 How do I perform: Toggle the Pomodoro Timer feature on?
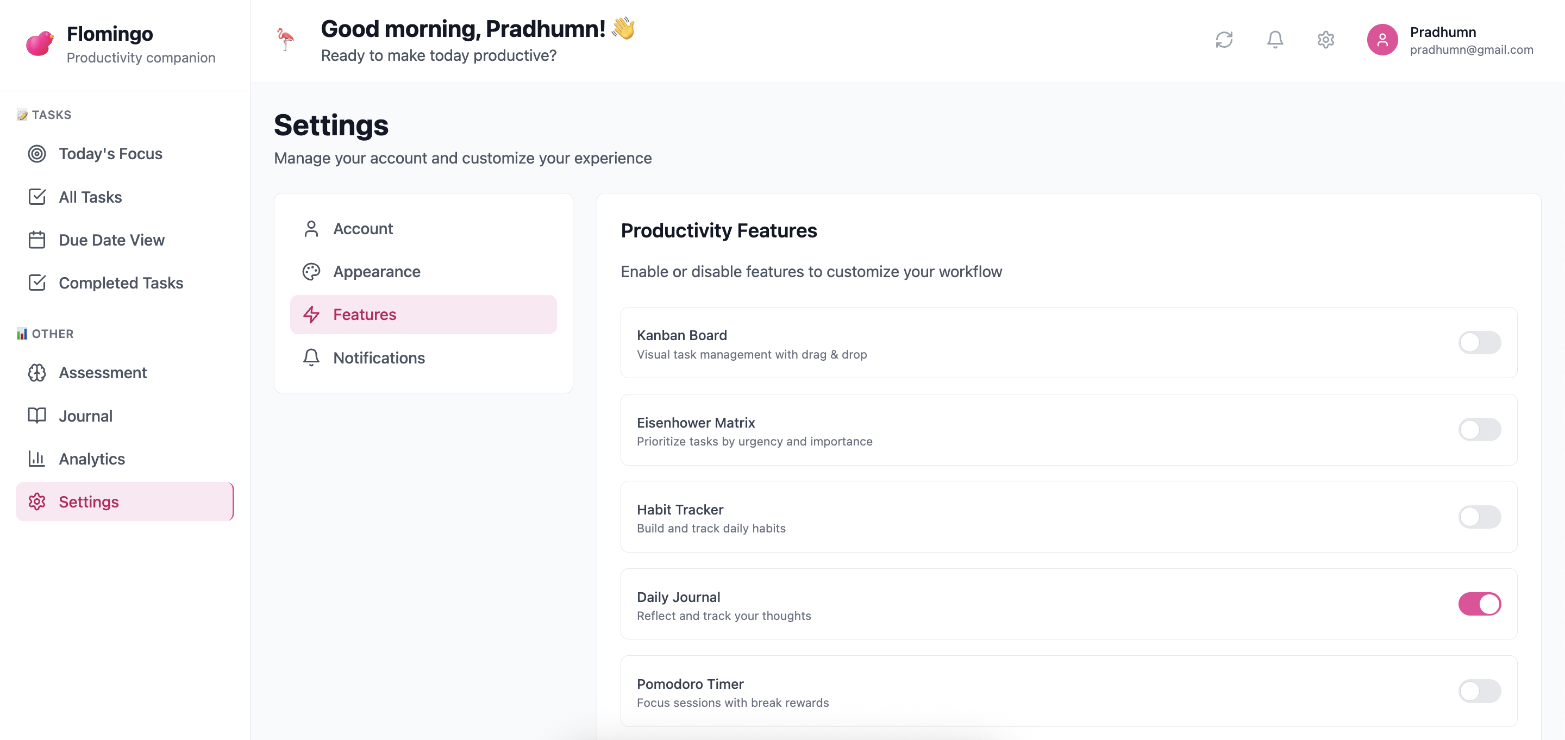click(1479, 691)
